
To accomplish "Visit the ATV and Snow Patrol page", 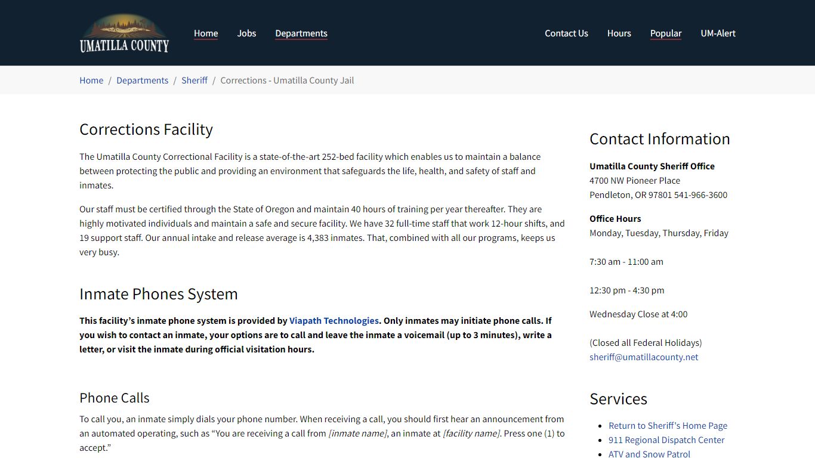I will [649, 454].
